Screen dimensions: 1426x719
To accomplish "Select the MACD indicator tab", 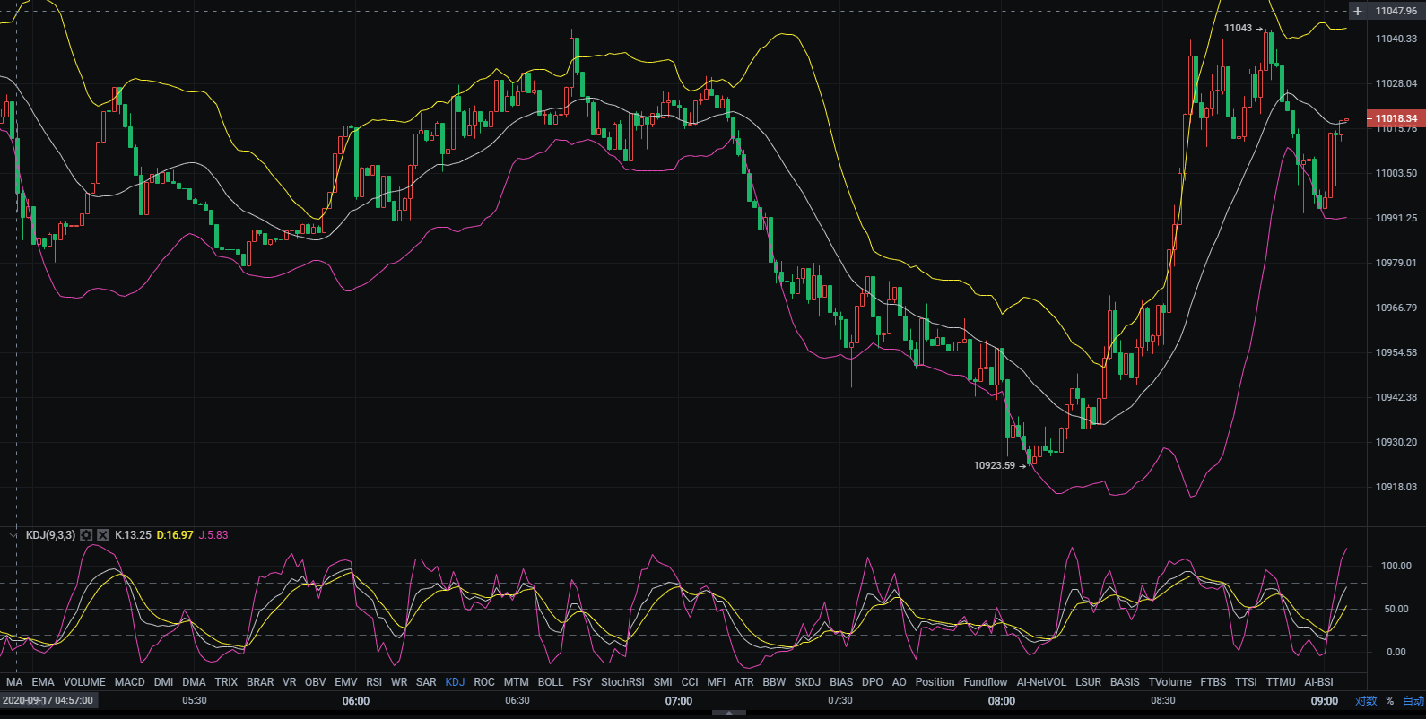I will pyautogui.click(x=129, y=682).
